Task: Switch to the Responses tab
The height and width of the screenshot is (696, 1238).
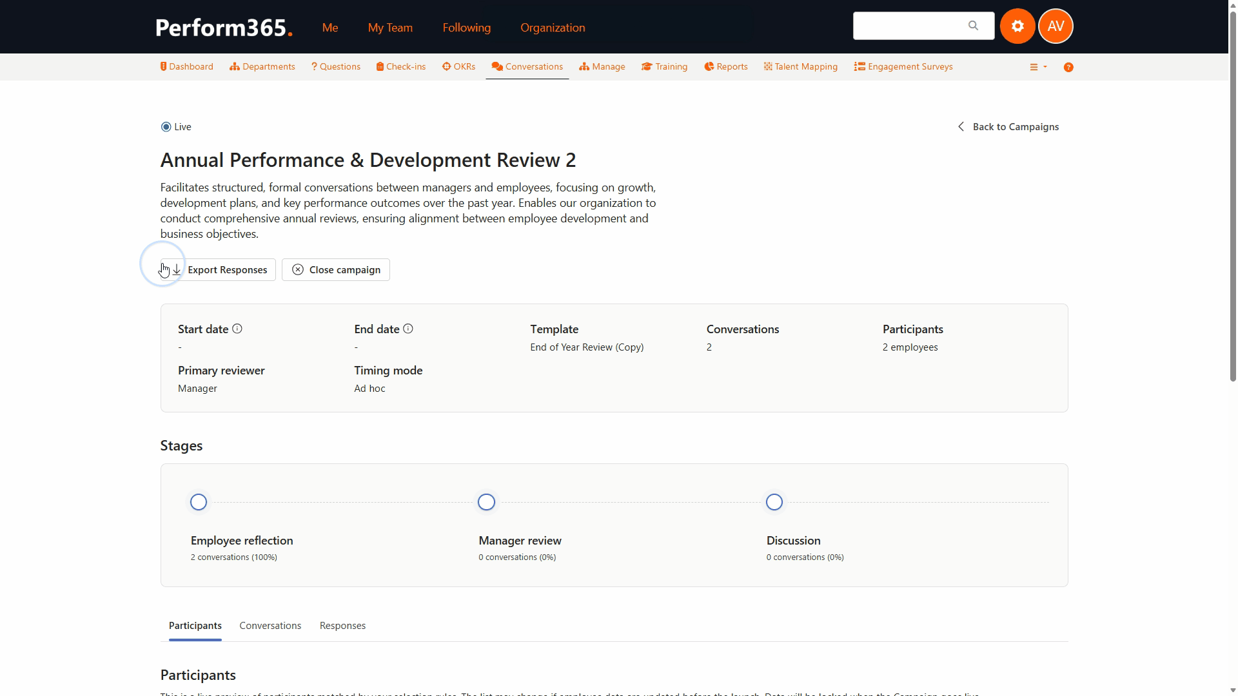Action: tap(342, 626)
